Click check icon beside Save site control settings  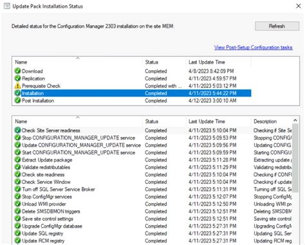[x=17, y=219]
